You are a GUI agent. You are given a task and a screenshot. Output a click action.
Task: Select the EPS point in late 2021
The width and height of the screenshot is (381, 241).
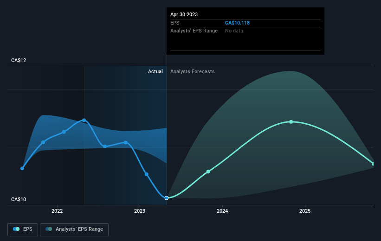point(43,142)
